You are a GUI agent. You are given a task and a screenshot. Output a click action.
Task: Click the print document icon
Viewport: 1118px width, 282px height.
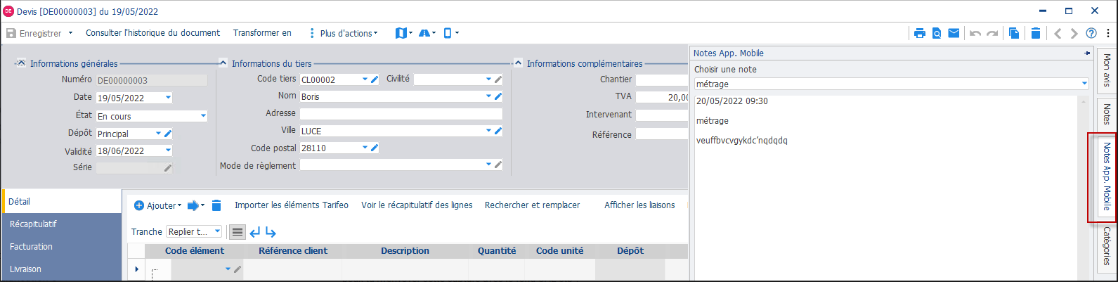(920, 33)
